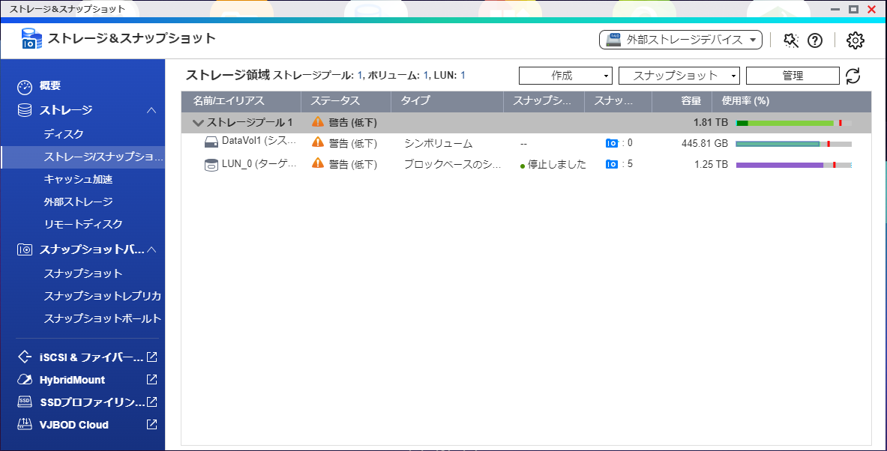This screenshot has height=451, width=887.
Task: Select the LUN_0 row
Action: point(526,165)
